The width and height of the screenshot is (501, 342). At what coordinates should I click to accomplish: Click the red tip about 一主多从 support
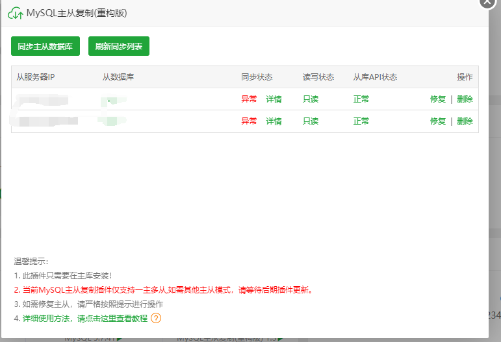[163, 290]
